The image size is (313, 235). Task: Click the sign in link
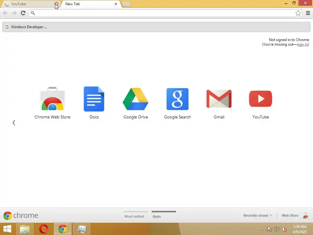click(302, 44)
